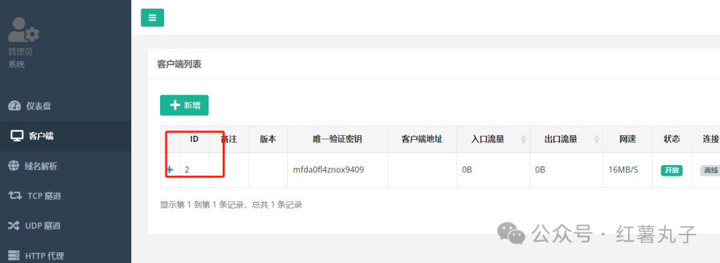Go to UDP 隧道 page
This screenshot has height=263, width=720.
(x=65, y=226)
